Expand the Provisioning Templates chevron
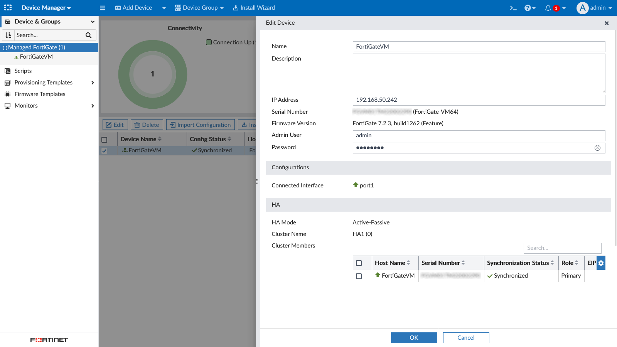The image size is (617, 347). pyautogui.click(x=92, y=82)
